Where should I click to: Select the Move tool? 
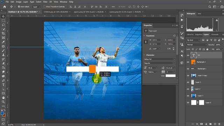click(x=3, y=16)
